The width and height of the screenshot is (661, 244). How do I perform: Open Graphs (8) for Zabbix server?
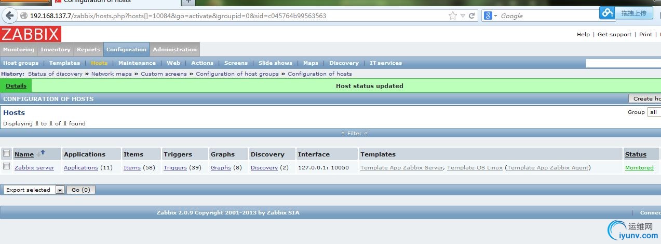(221, 168)
